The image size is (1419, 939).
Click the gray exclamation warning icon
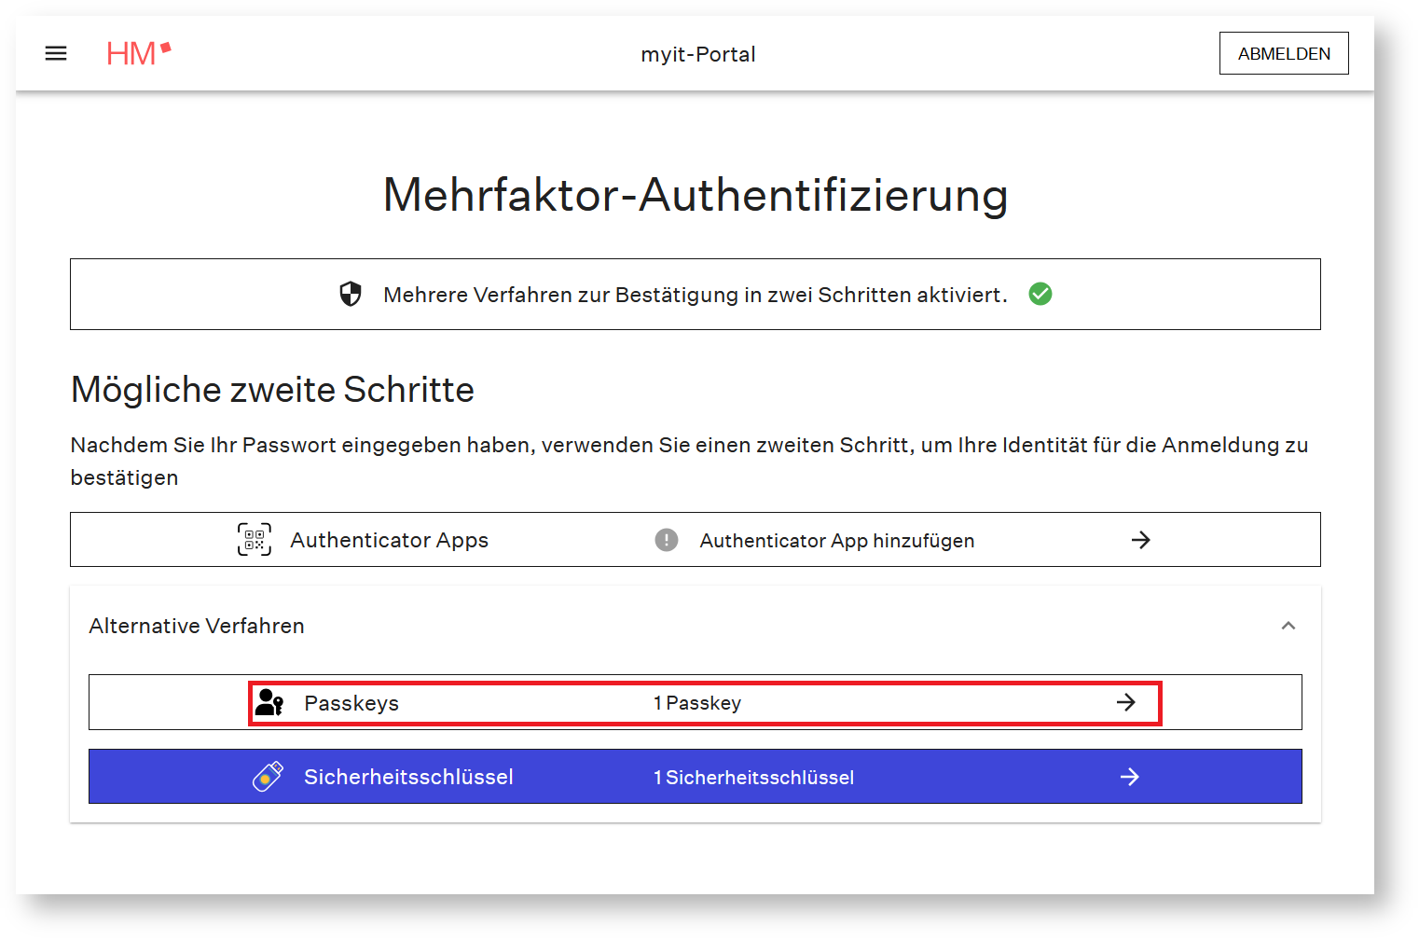click(667, 540)
